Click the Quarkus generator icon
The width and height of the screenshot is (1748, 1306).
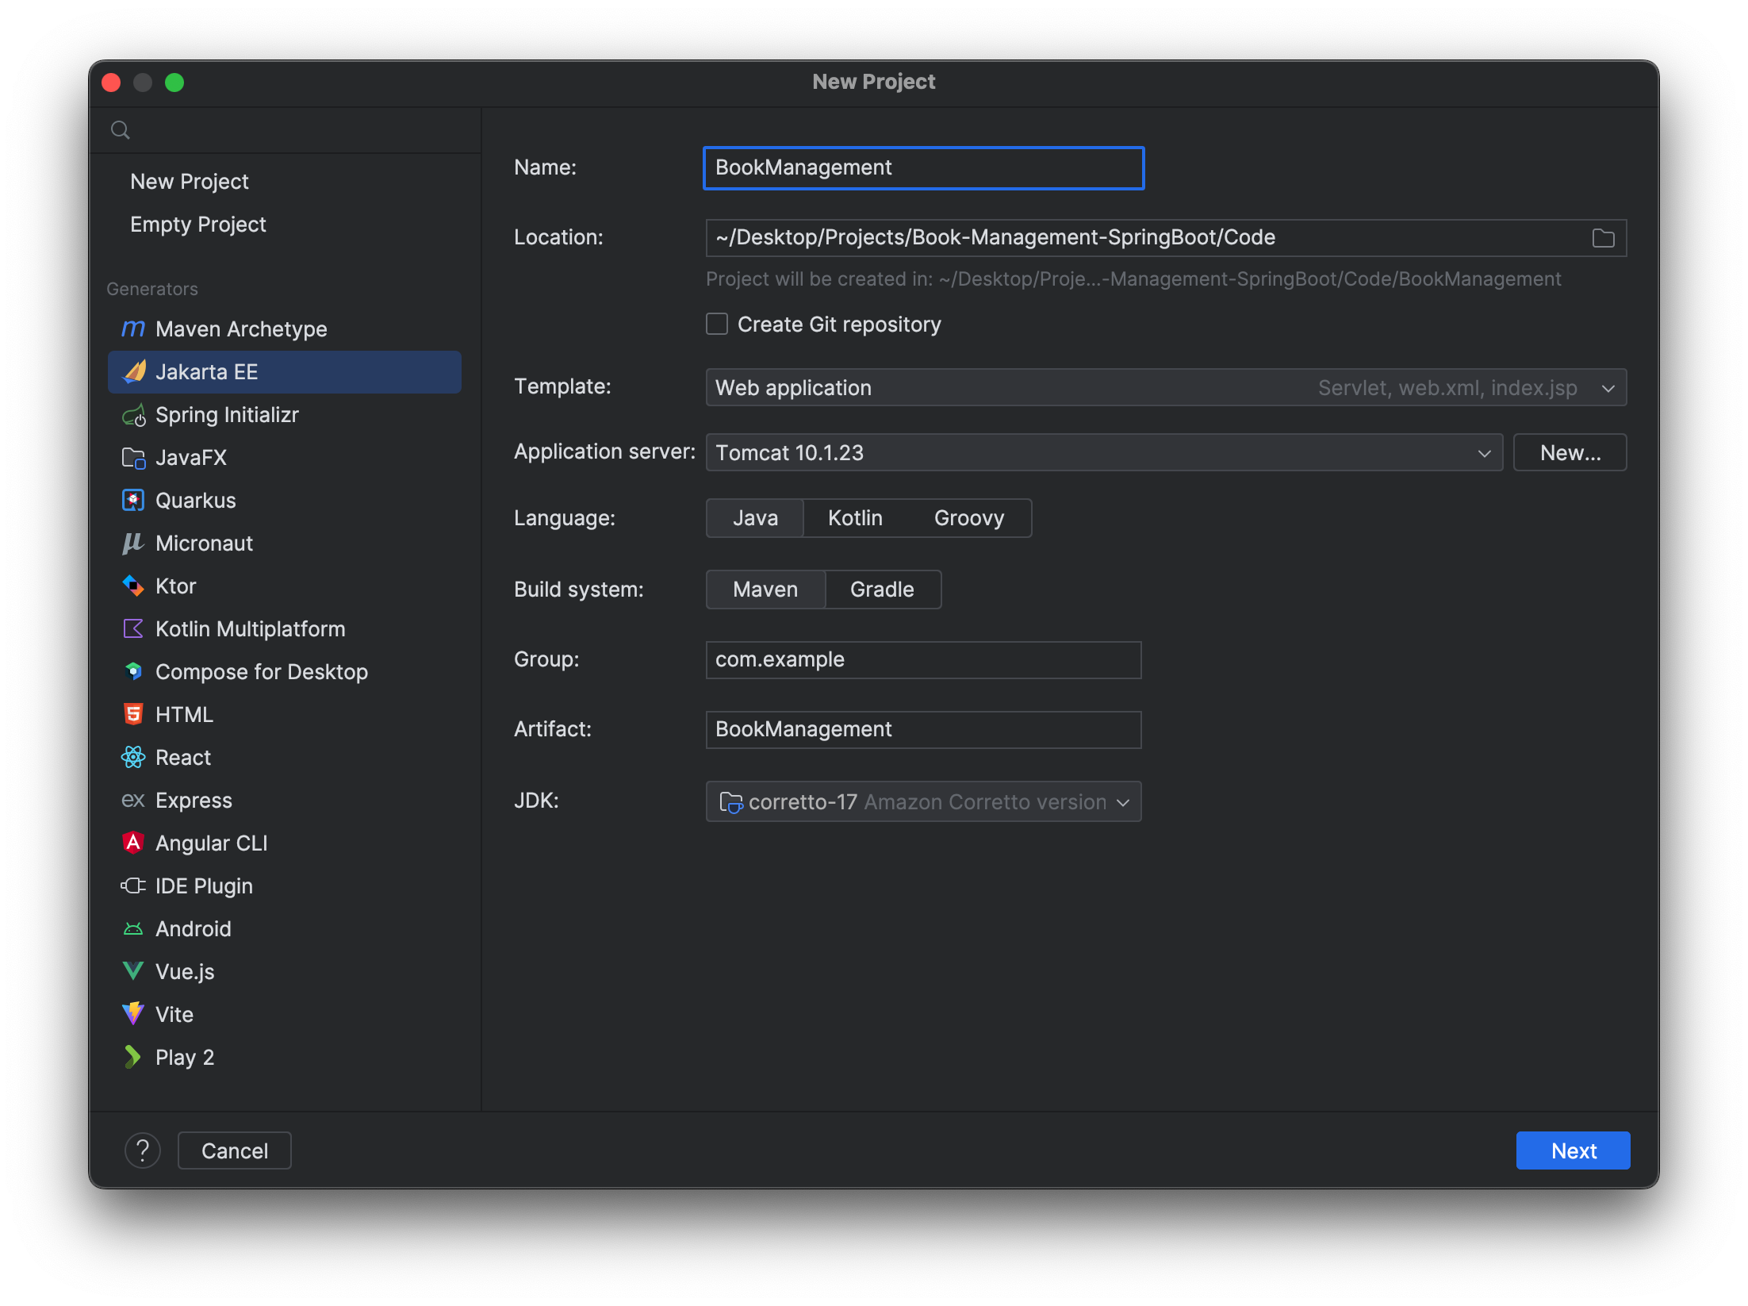click(132, 501)
